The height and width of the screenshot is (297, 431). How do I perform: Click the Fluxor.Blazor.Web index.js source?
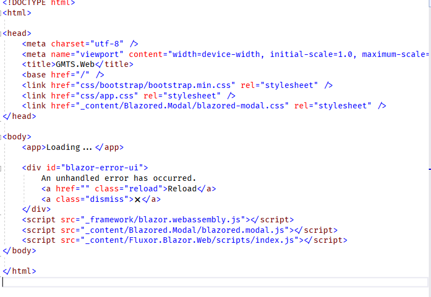coord(190,241)
